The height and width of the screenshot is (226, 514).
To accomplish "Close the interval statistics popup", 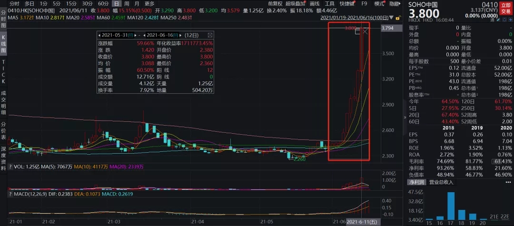I will [210, 35].
